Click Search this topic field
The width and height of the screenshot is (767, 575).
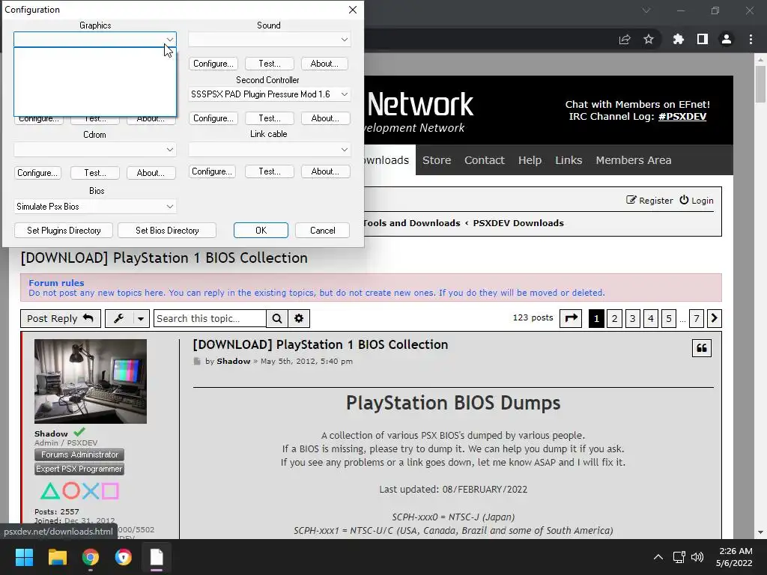pyautogui.click(x=210, y=318)
